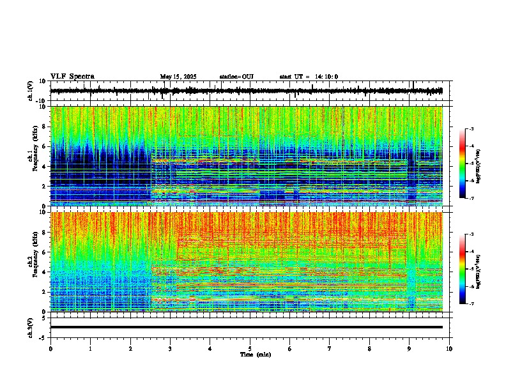506x391 pixels.
Task: Click the "5" tick on the ch.3(V) axis
Action: click(45, 318)
